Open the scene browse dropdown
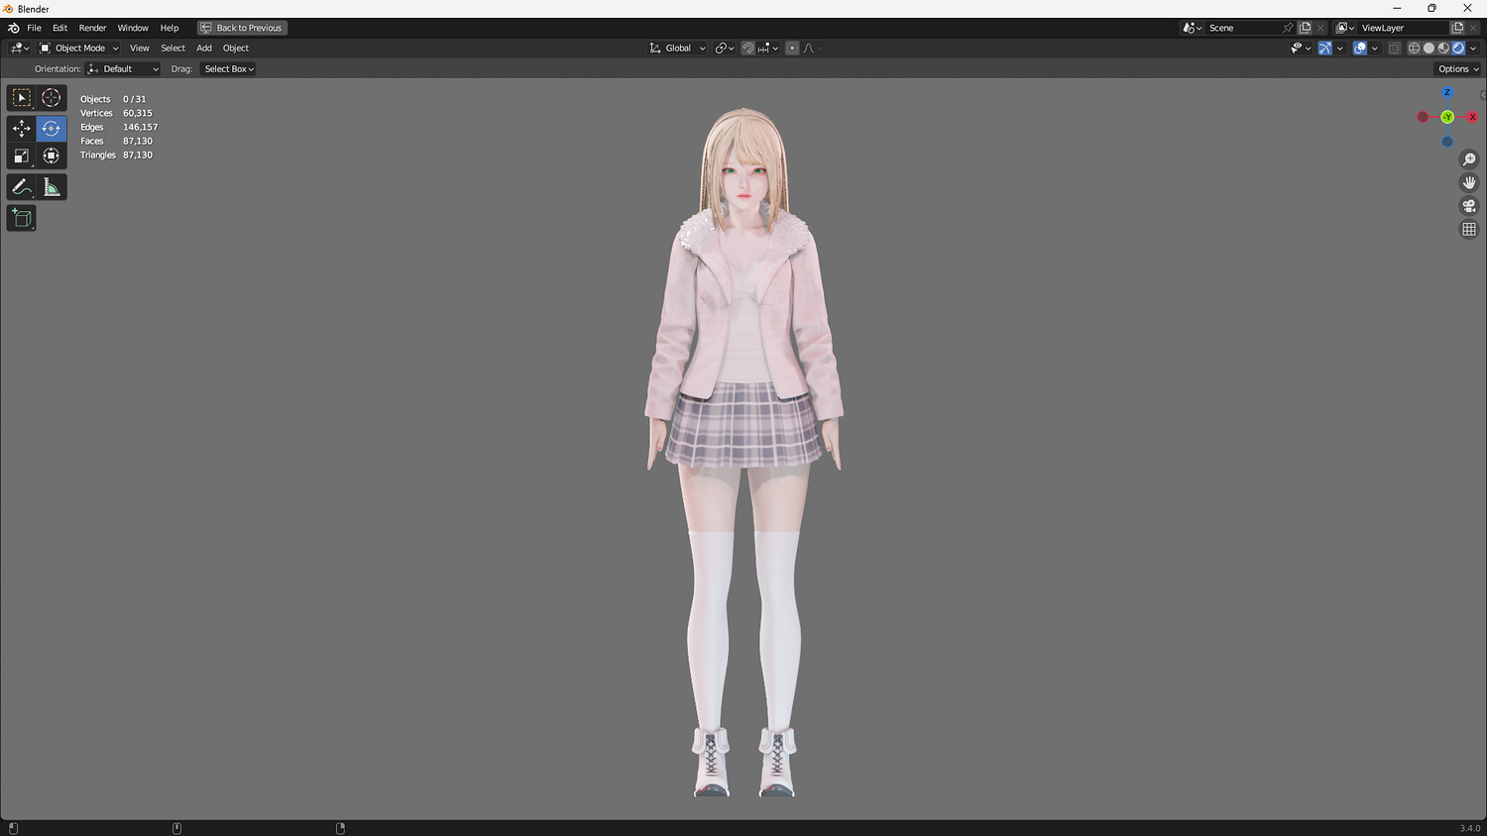 point(1193,28)
